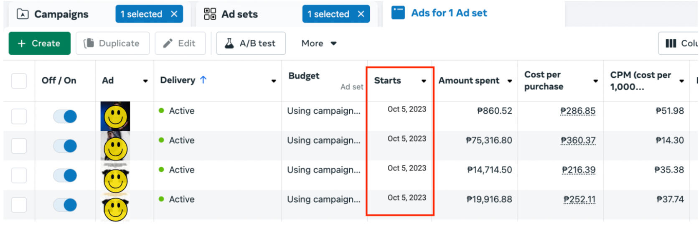Click the Ads for 1 Ad set icon
Image resolution: width=699 pixels, height=239 pixels.
point(398,13)
